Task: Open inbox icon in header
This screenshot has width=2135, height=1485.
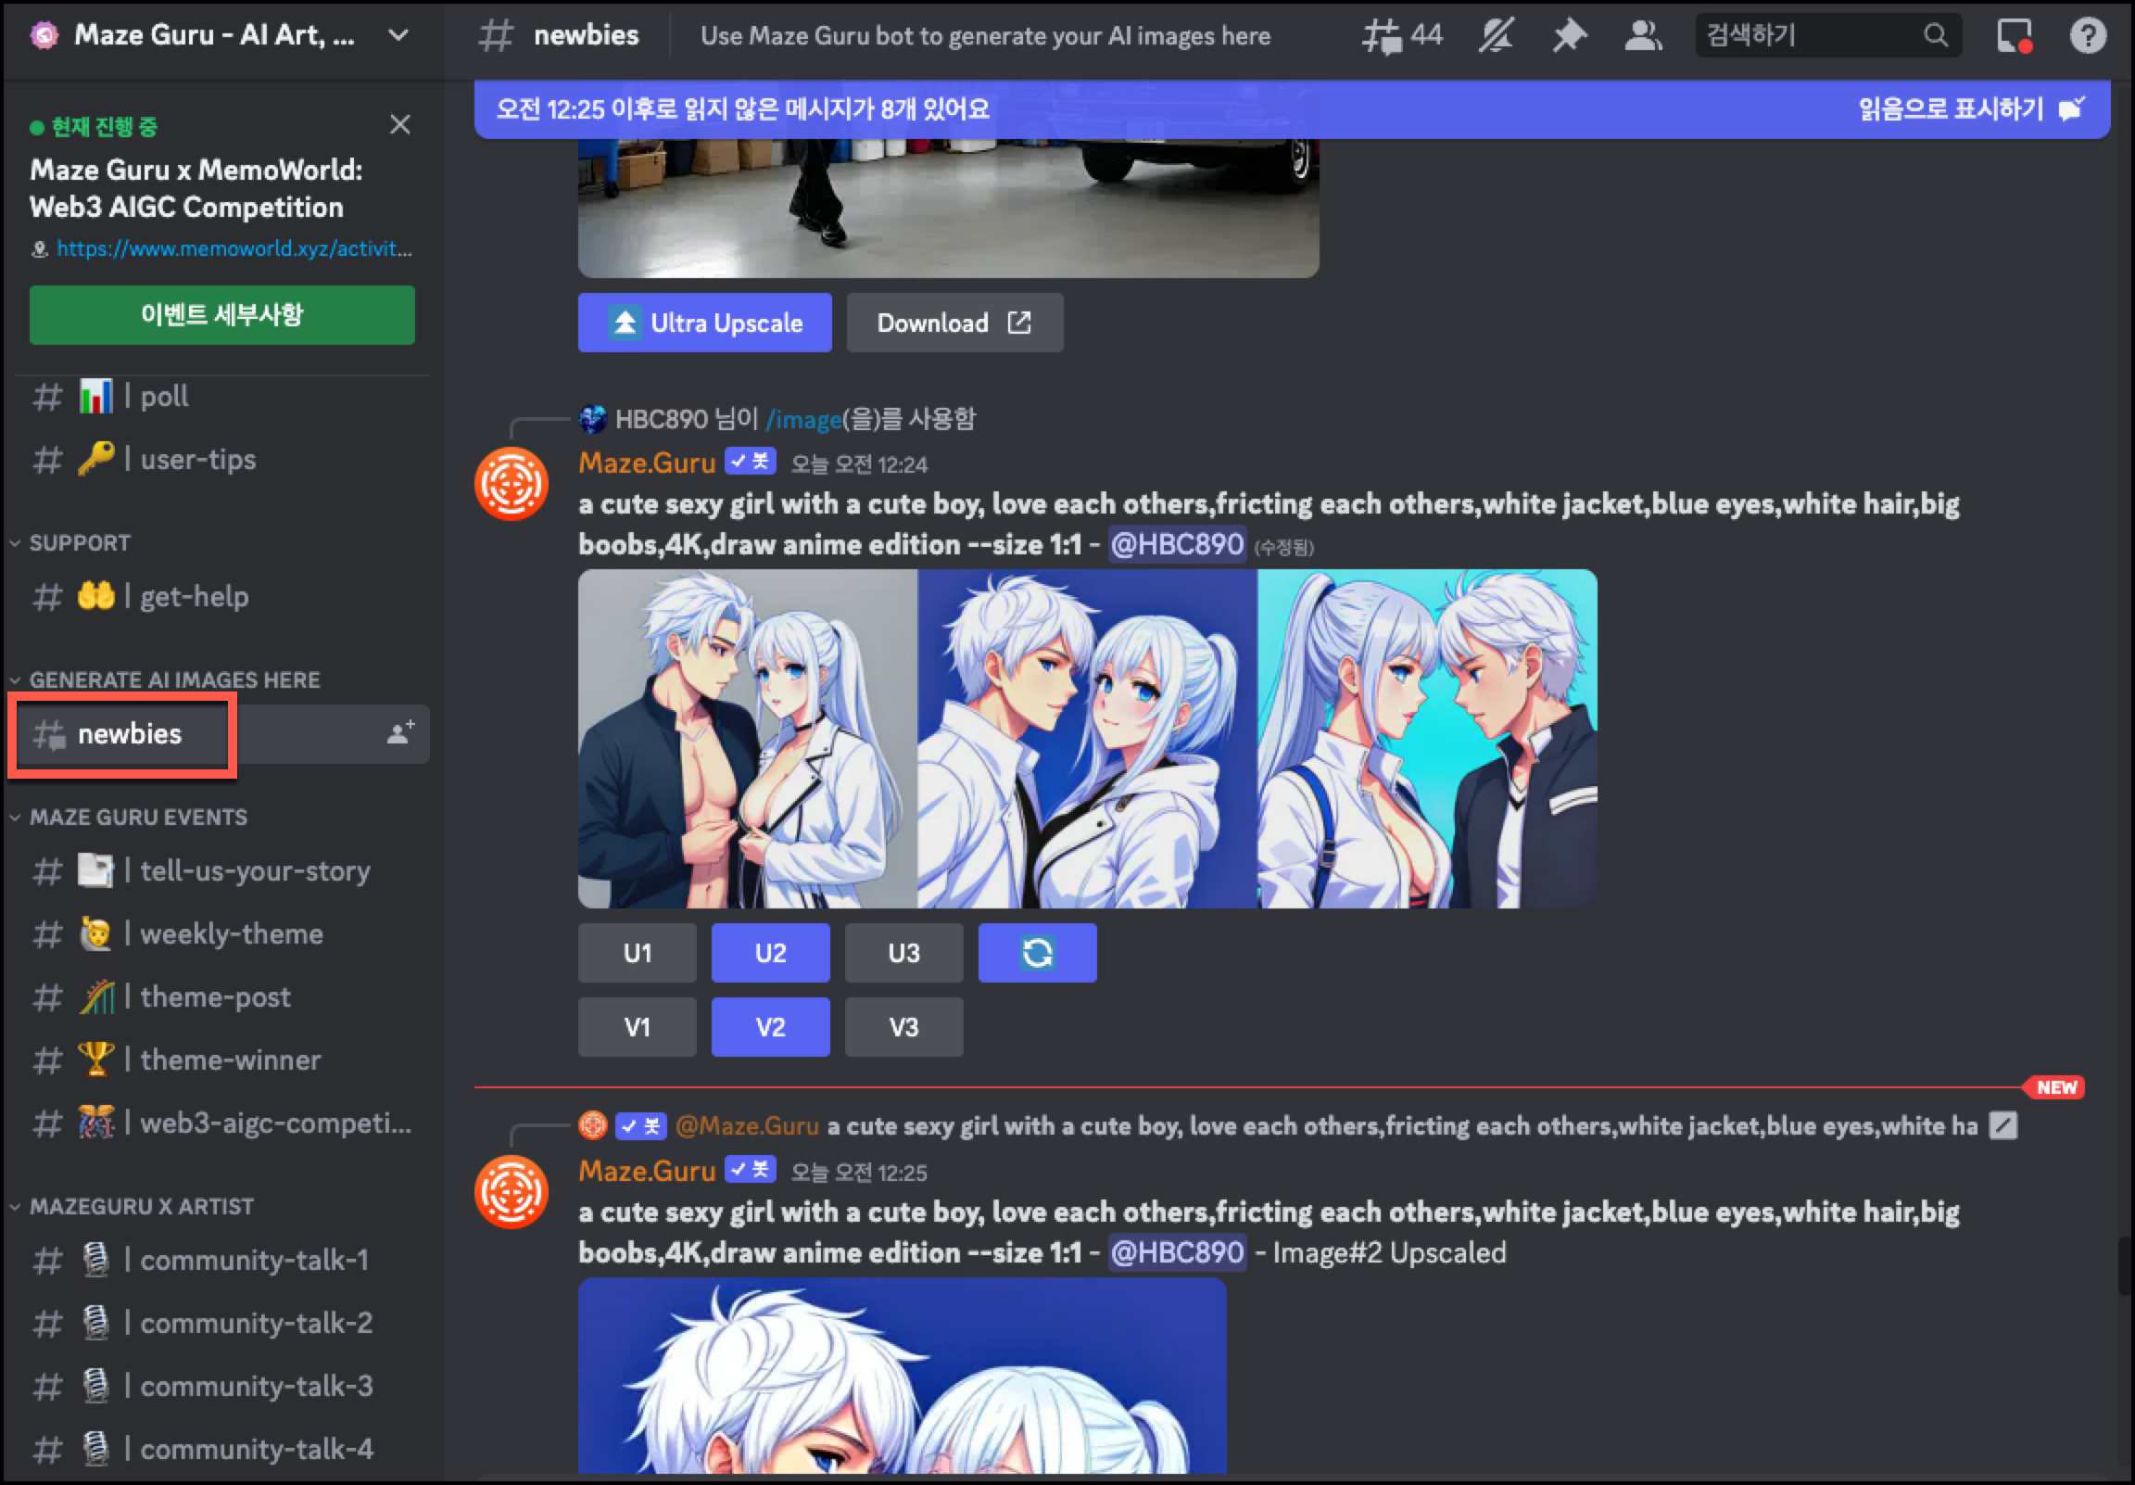Action: (2014, 36)
